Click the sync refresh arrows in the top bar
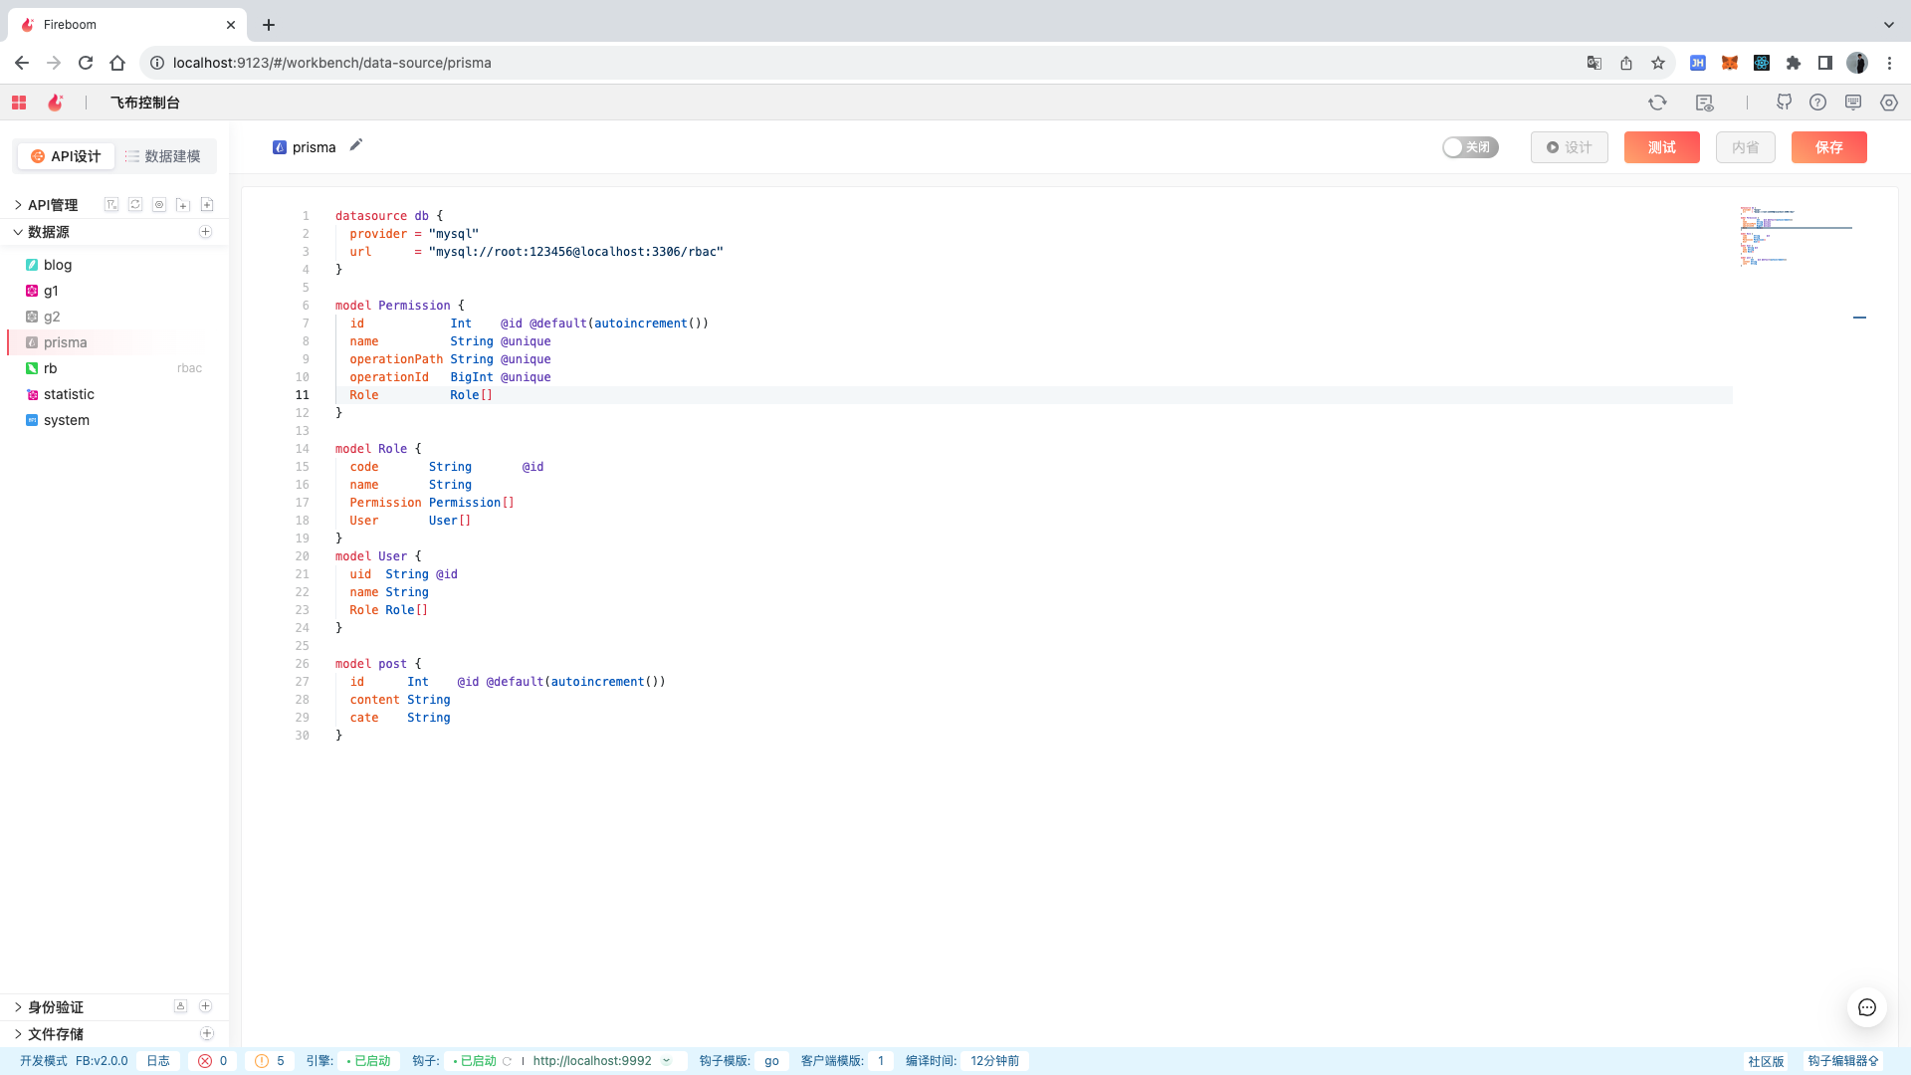The width and height of the screenshot is (1911, 1075). tap(1657, 103)
